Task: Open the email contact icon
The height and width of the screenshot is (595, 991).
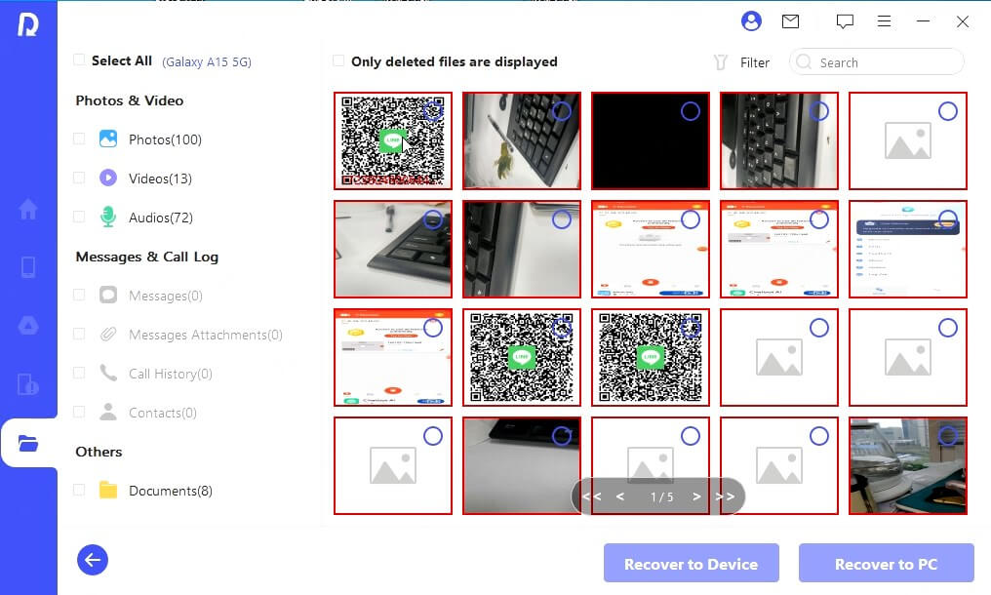Action: tap(790, 21)
